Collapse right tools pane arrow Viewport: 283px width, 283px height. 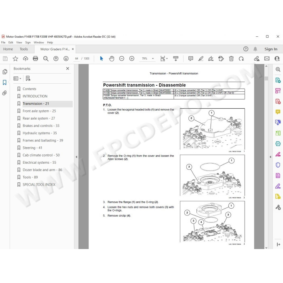(x=270, y=157)
